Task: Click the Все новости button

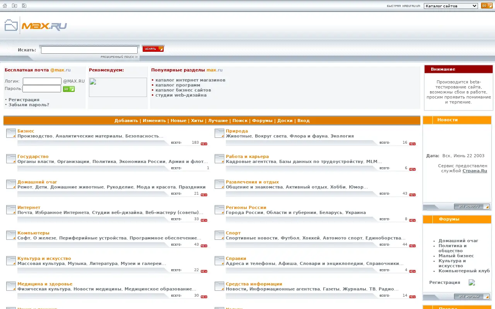Action: click(471, 207)
